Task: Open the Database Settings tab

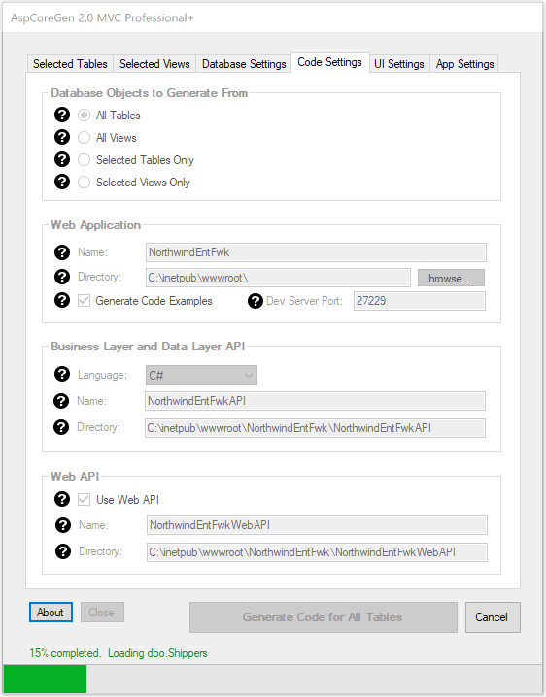Action: (x=244, y=64)
